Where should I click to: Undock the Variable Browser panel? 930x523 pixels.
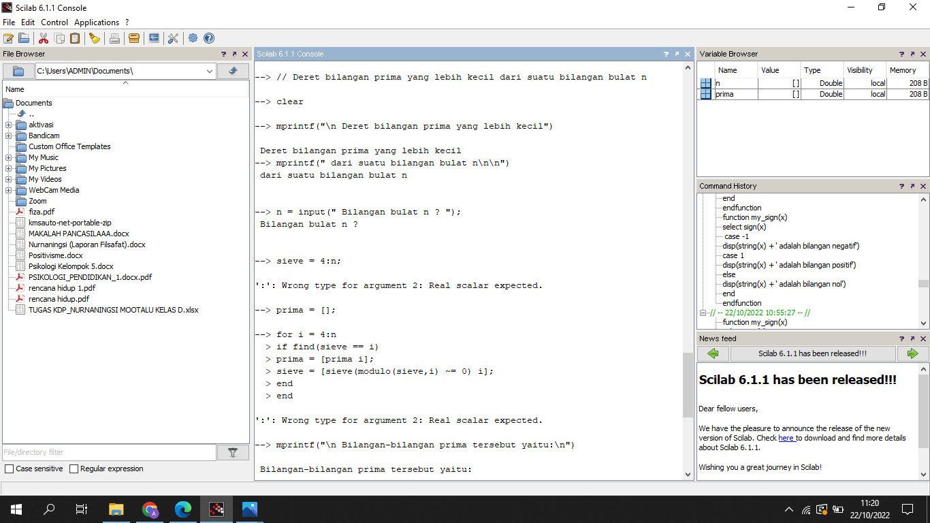point(912,54)
